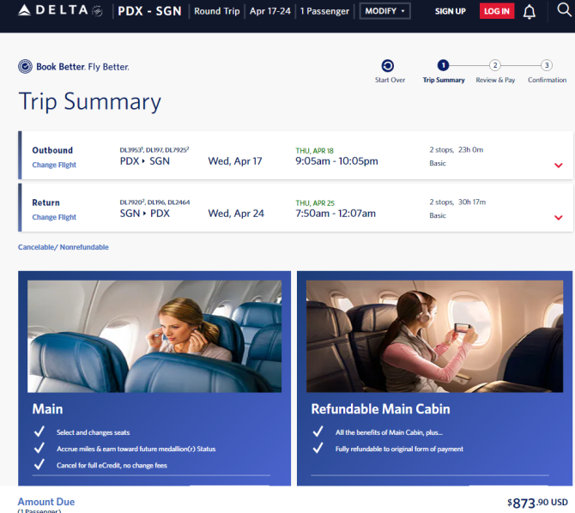The image size is (575, 513).
Task: Open the Cancelable/Nonrefundable link
Action: coord(63,247)
